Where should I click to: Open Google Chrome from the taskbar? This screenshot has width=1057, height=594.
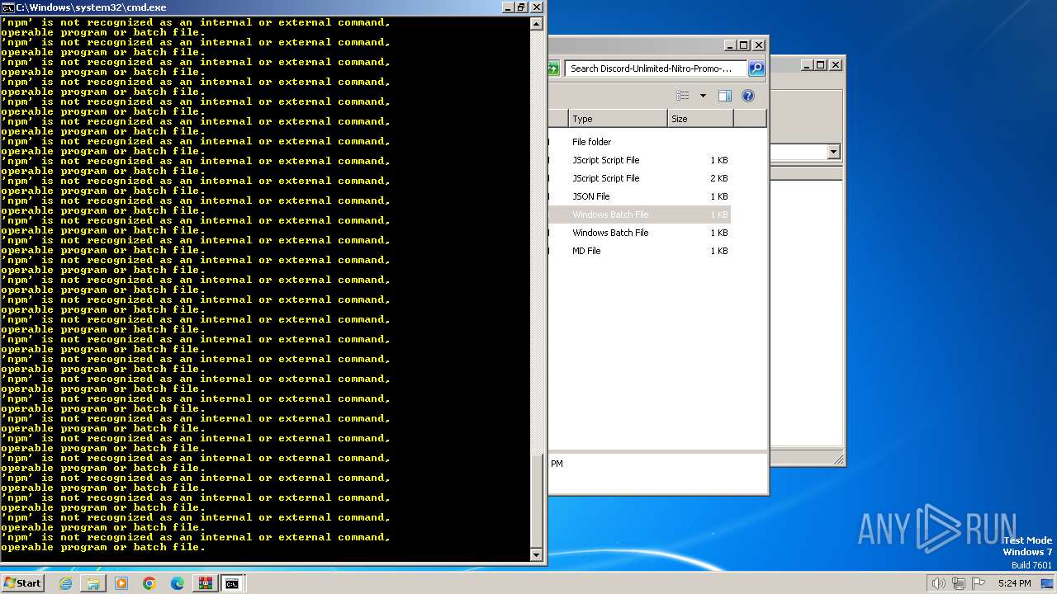(149, 583)
